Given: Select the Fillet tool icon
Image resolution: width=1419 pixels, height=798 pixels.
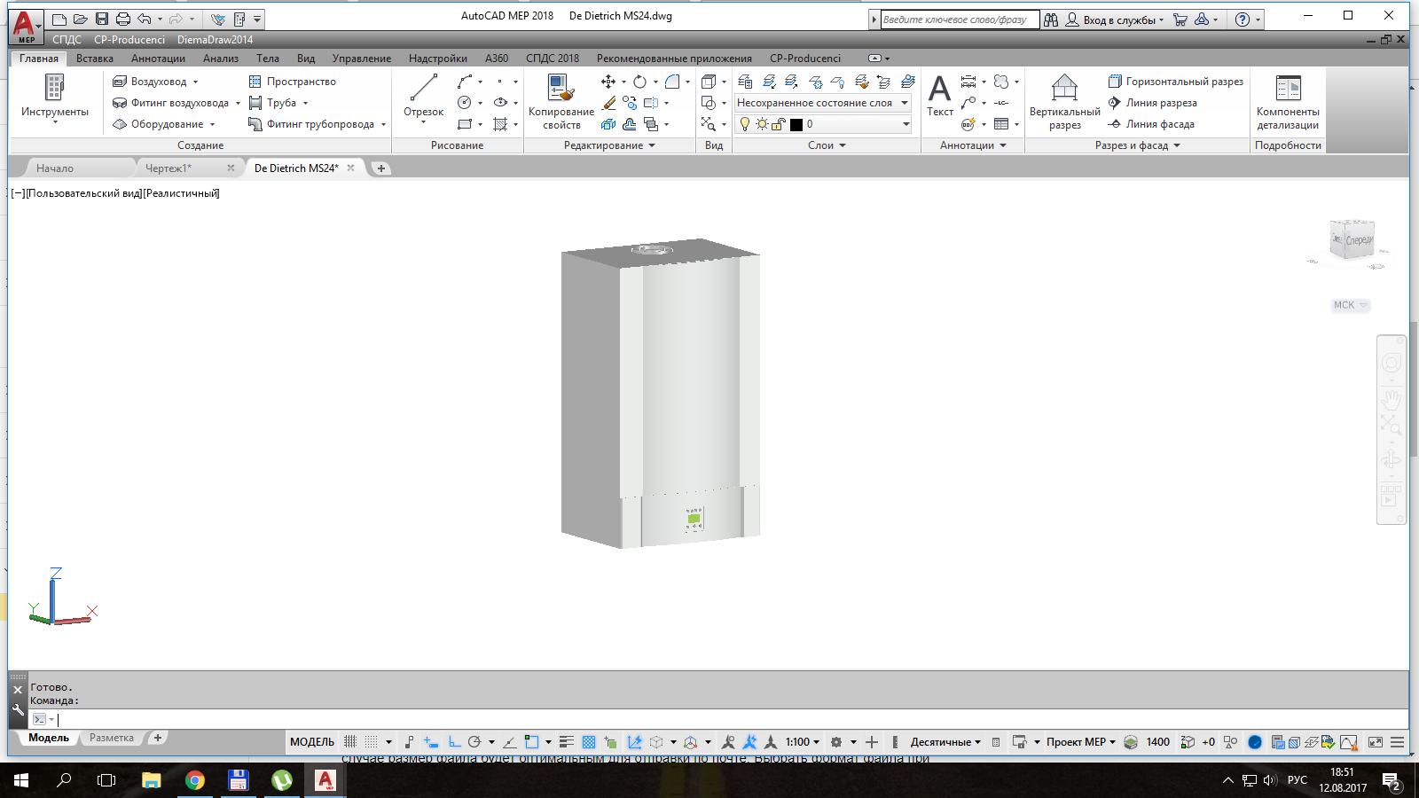Looking at the screenshot, I should pyautogui.click(x=672, y=82).
